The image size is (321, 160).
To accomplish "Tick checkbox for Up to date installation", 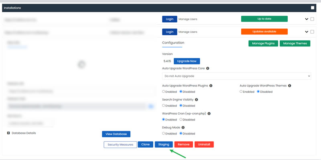I will 312,19.
